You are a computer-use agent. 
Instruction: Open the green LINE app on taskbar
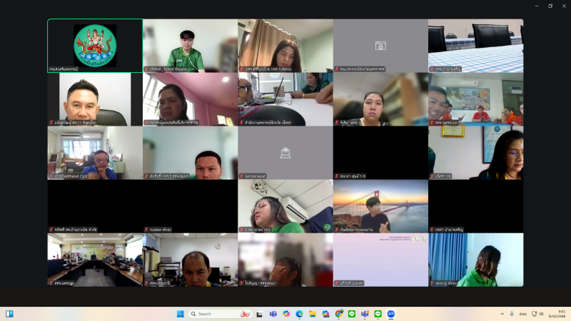coord(351,314)
